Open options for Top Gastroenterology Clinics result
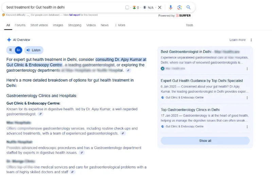The height and width of the screenshot is (177, 272). pyautogui.click(x=247, y=127)
